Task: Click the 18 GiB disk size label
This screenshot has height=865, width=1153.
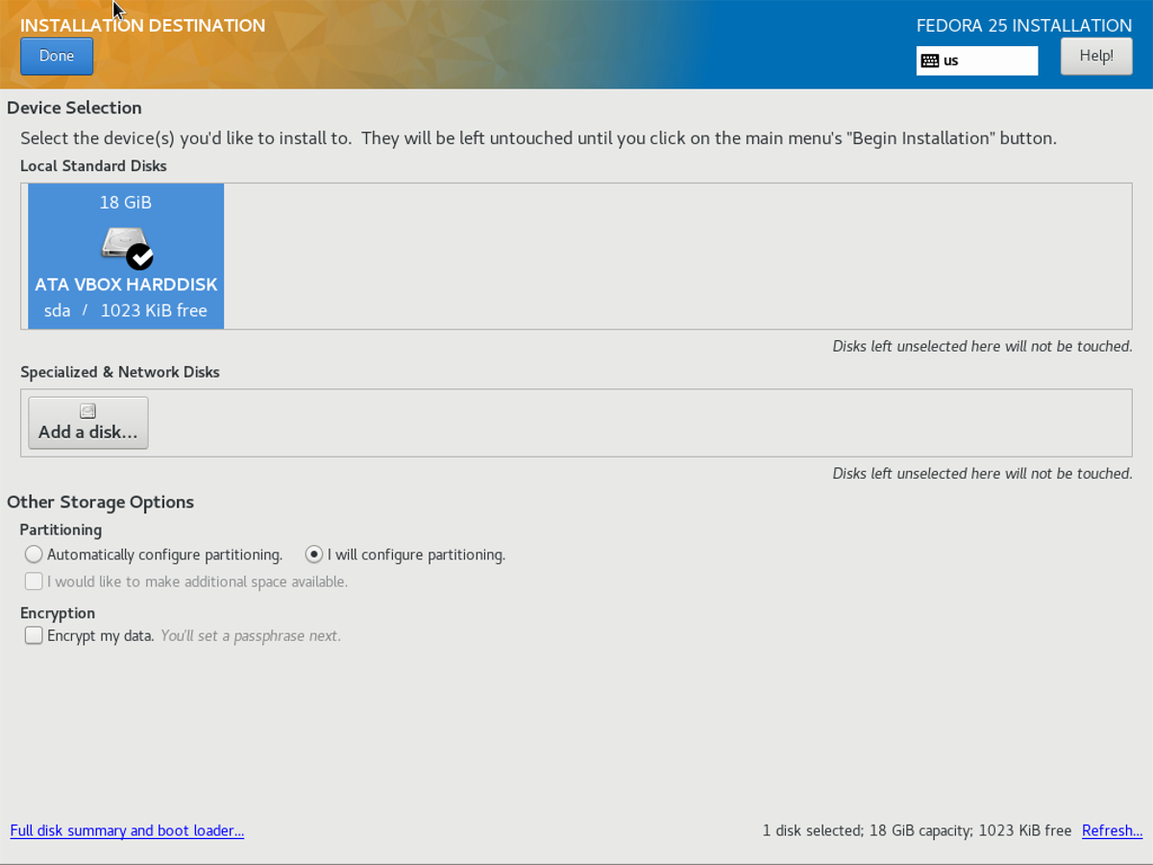Action: tap(126, 202)
